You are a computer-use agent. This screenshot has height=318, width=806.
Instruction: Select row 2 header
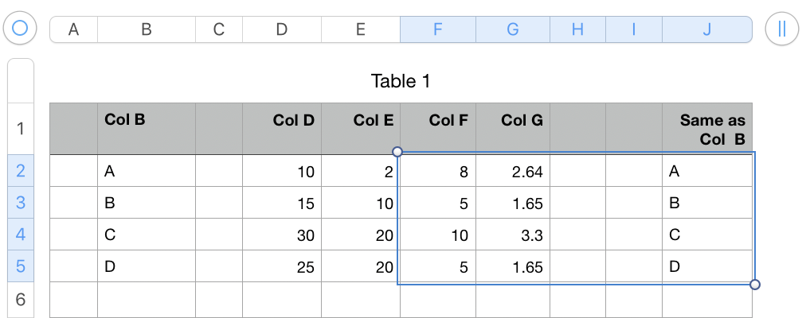click(20, 170)
